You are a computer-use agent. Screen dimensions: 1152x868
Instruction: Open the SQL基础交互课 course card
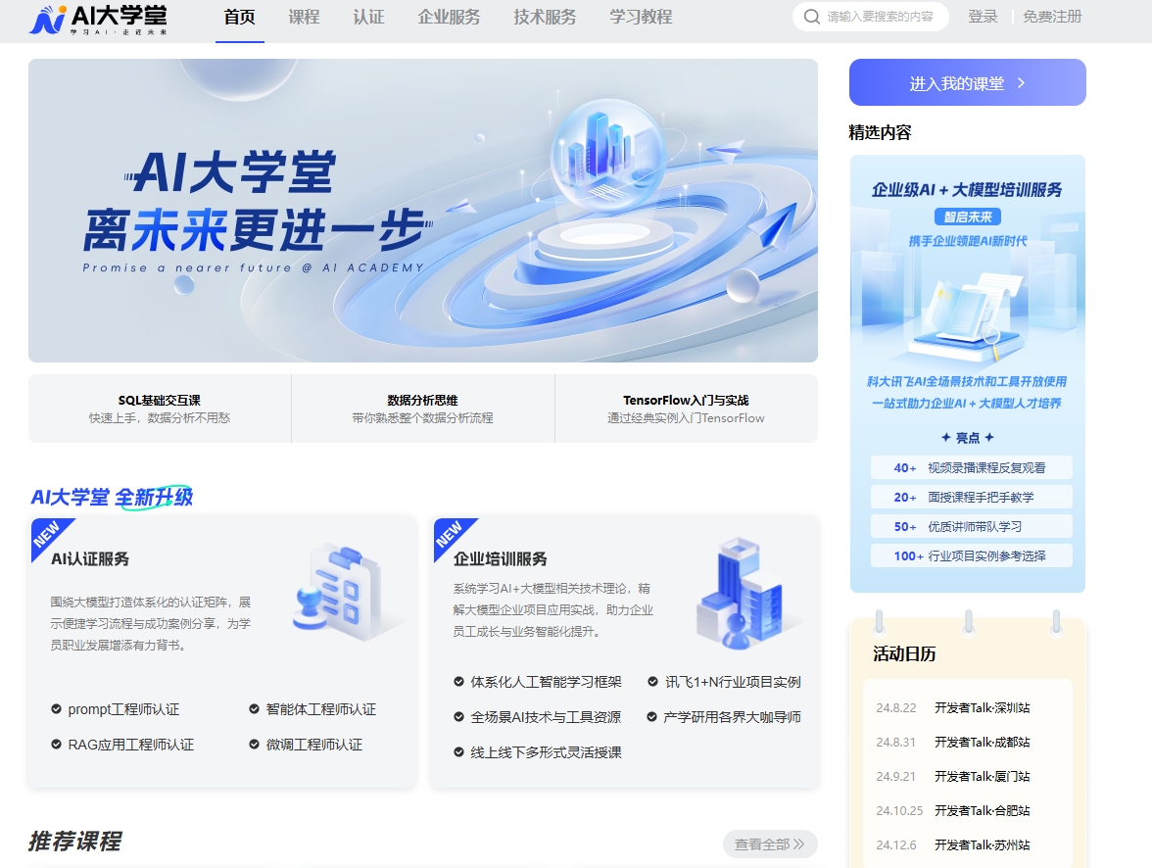160,409
